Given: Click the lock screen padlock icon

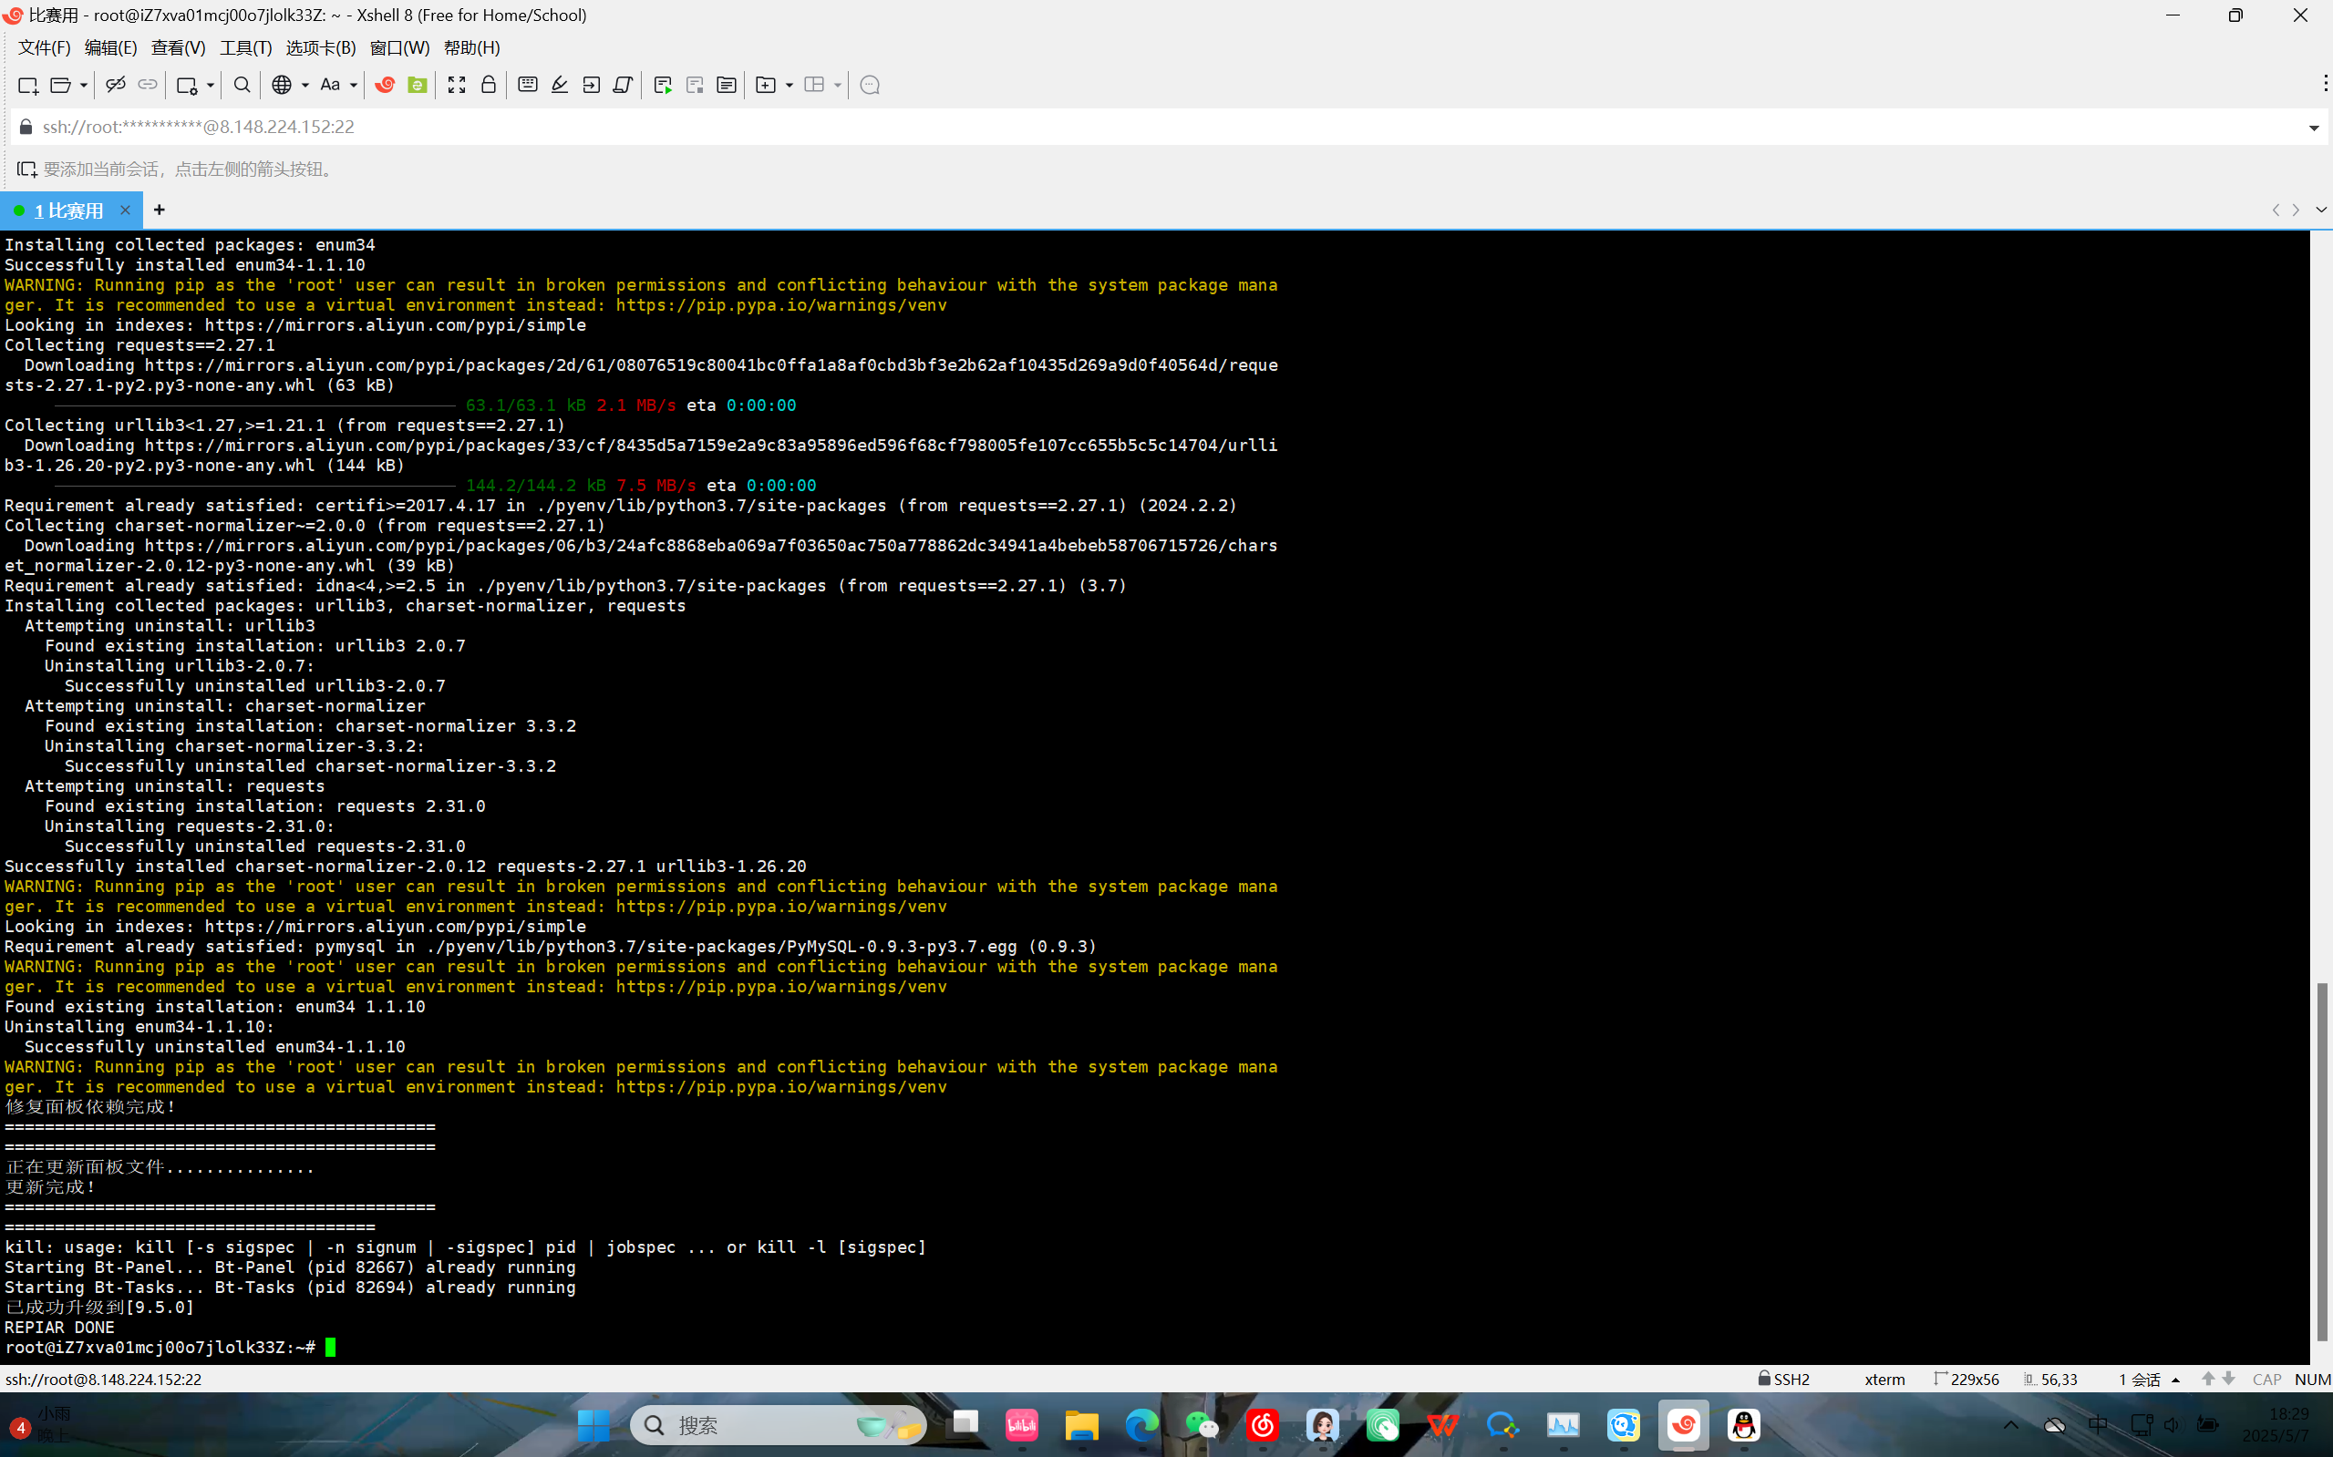Looking at the screenshot, I should 489,85.
